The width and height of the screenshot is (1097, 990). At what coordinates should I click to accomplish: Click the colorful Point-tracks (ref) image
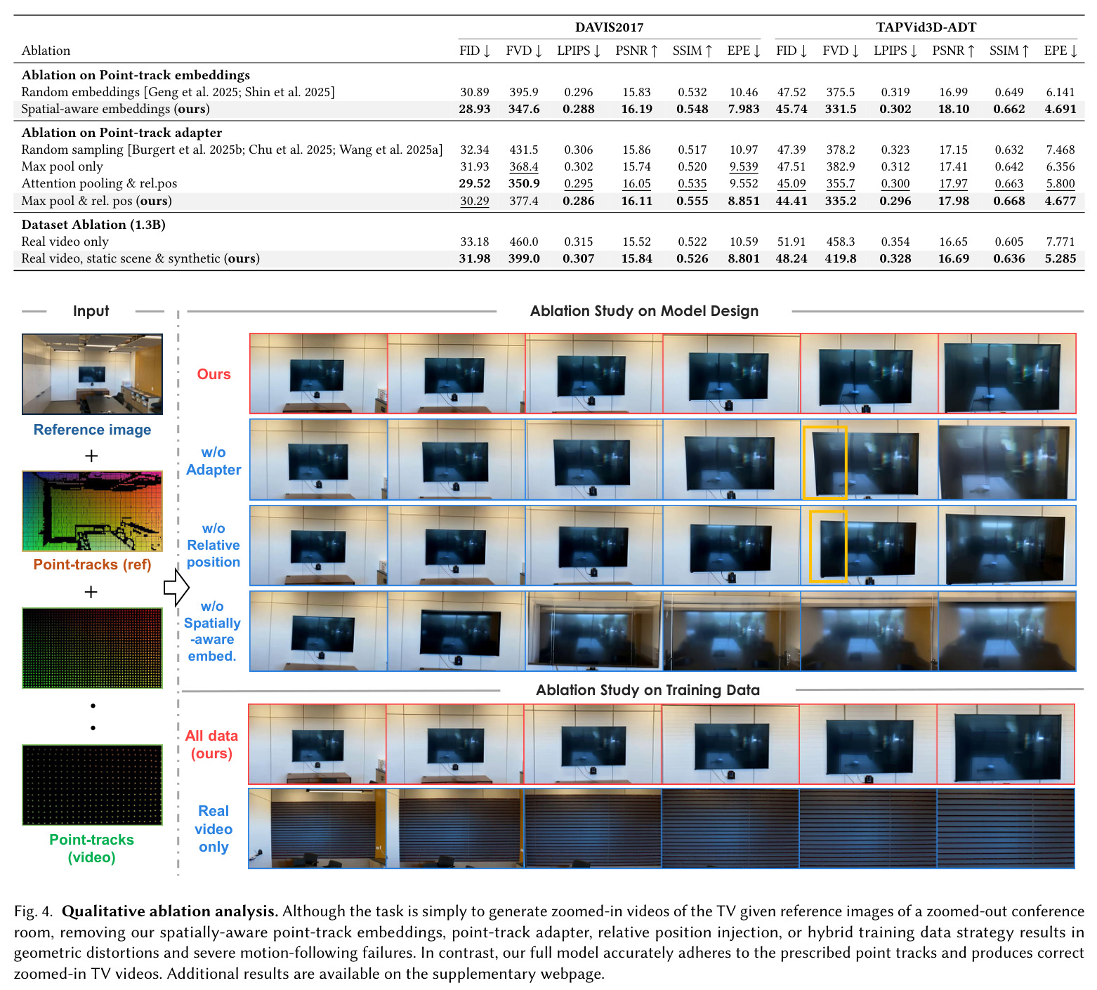click(x=92, y=511)
